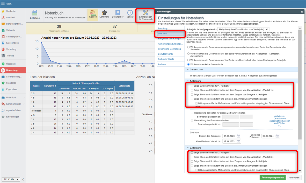Check Zeugnis von Klassifikation - Viertel 3/4
Screen dimensions: 306x183
(x=192, y=157)
